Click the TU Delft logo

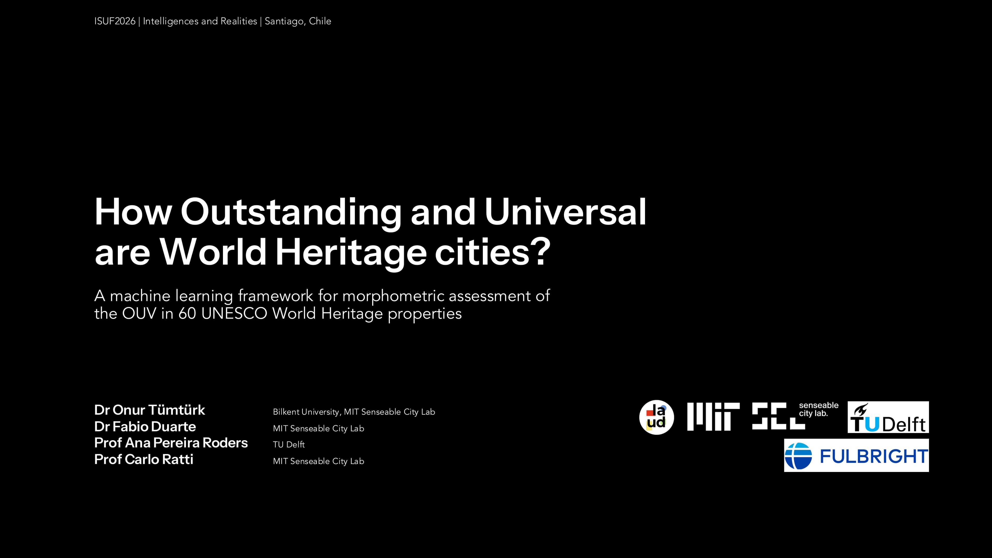(x=888, y=417)
